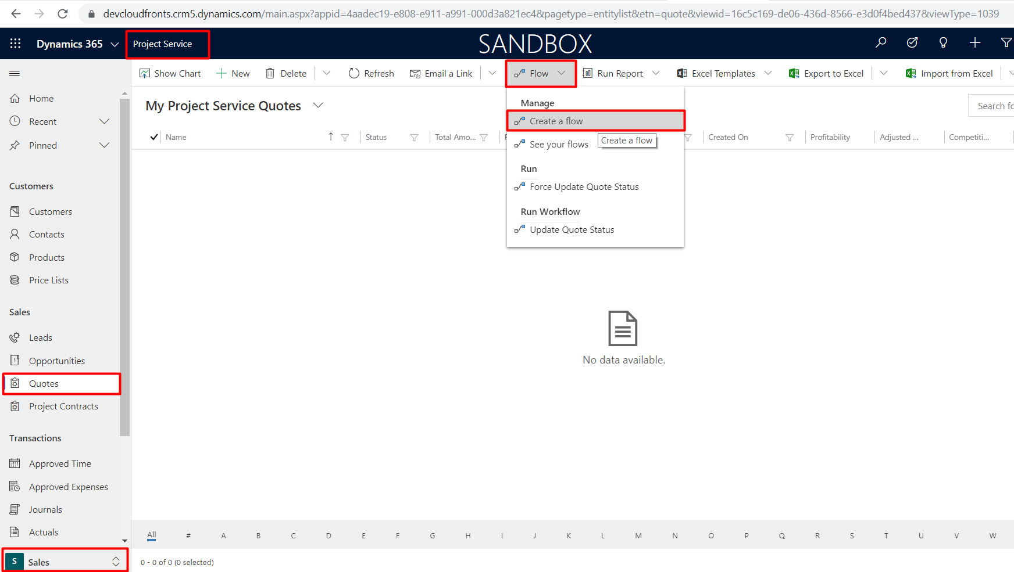Click the browser address bar URL
Screen dimensions: 1014x572
pyautogui.click(x=550, y=13)
